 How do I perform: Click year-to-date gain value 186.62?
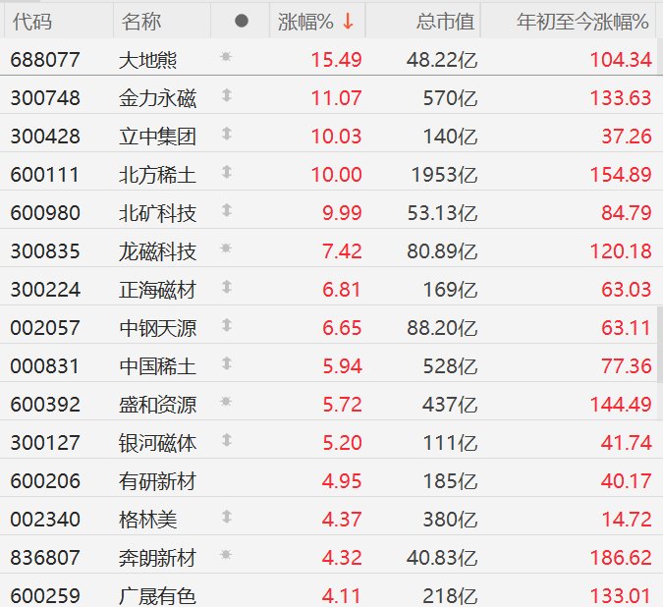[x=621, y=558]
